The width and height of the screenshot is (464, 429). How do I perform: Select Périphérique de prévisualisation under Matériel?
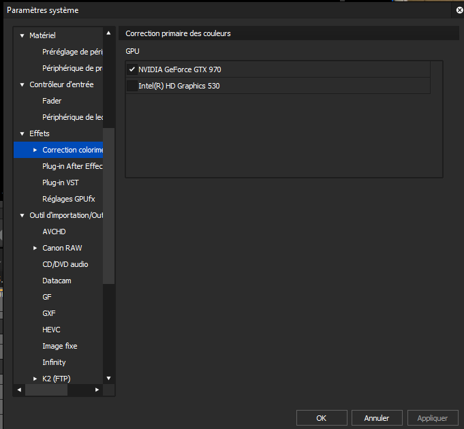click(72, 68)
